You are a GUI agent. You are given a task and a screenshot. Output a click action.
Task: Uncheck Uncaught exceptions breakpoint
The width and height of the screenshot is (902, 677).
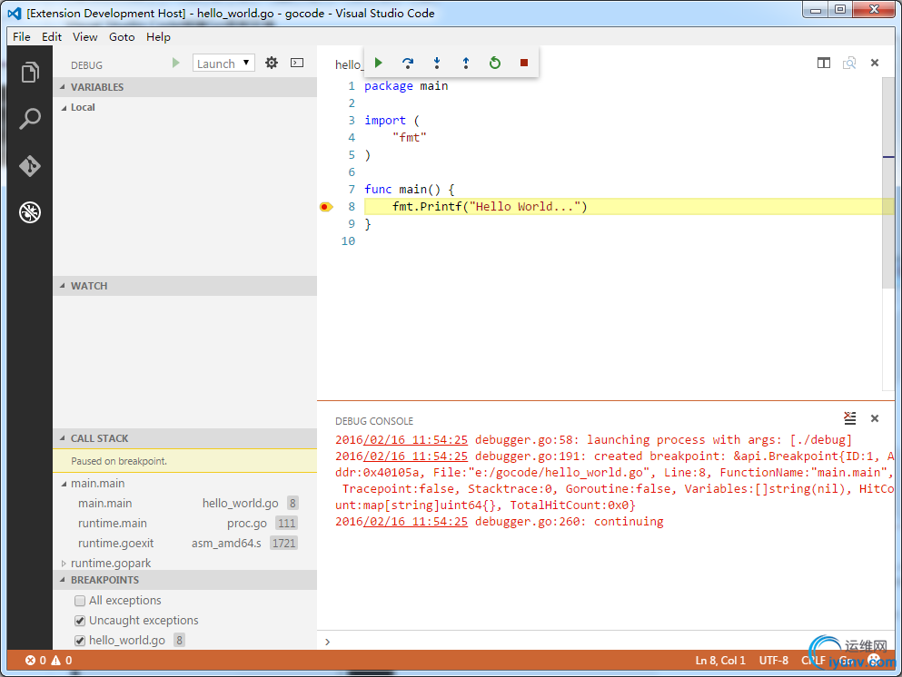[80, 621]
